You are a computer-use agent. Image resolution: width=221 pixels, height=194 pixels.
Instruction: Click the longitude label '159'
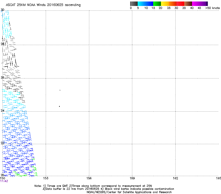(132, 178)
